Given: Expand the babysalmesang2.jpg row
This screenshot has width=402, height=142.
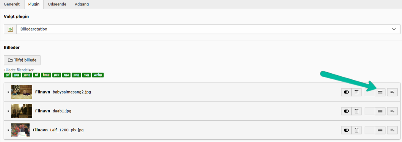Looking at the screenshot, I should pos(8,92).
